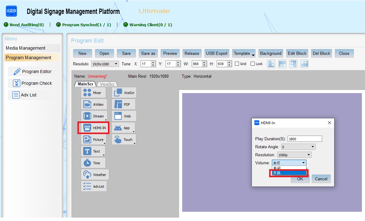Click the Play Duration input field
The height and width of the screenshot is (221, 365).
[305, 139]
